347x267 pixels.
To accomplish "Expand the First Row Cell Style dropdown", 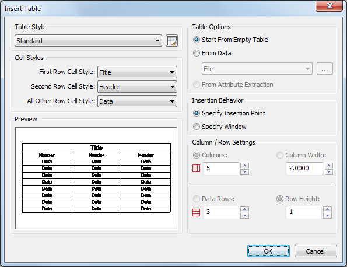I will (137, 72).
